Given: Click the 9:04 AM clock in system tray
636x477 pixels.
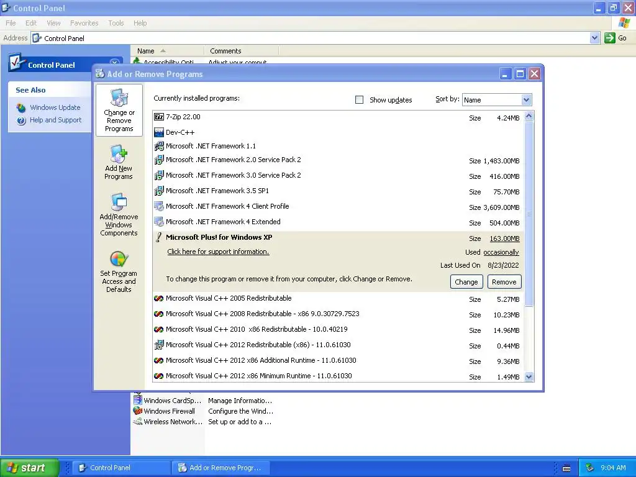Looking at the screenshot, I should (x=613, y=468).
